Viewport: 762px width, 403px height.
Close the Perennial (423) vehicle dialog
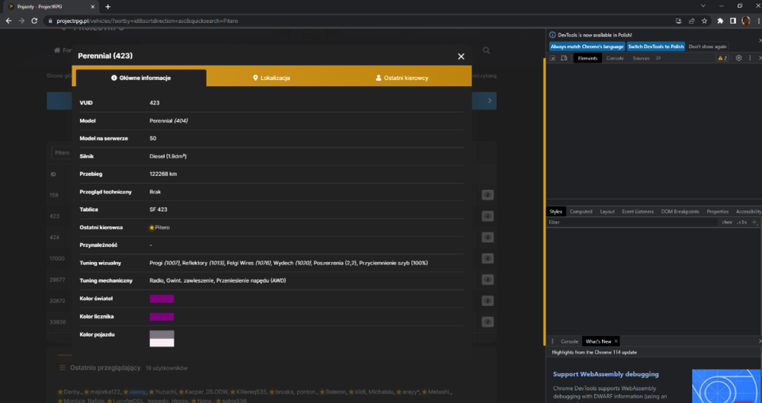[461, 56]
